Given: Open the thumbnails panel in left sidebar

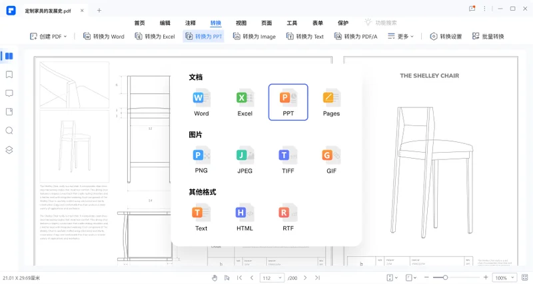Looking at the screenshot, I should [x=9, y=56].
